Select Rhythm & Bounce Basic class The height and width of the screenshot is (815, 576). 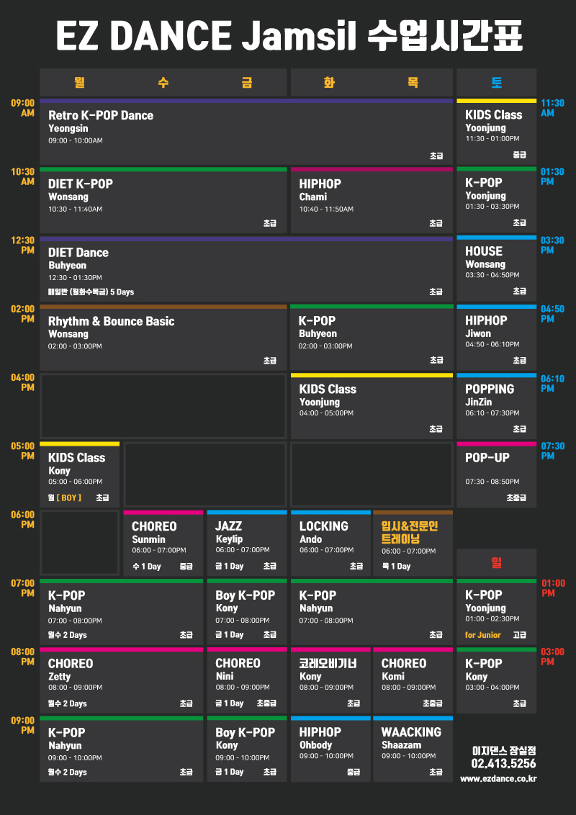point(163,338)
